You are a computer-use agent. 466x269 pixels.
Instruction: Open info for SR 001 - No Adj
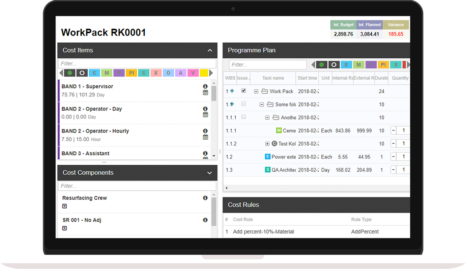pos(205,220)
